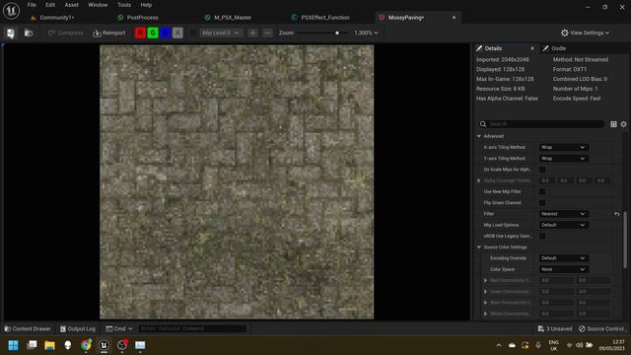The image size is (631, 355).
Task: Toggle sRGB Use Legacy Gamma checkbox
Action: 542,236
